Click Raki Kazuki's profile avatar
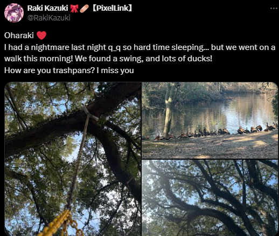279x236 pixels. [x=14, y=13]
